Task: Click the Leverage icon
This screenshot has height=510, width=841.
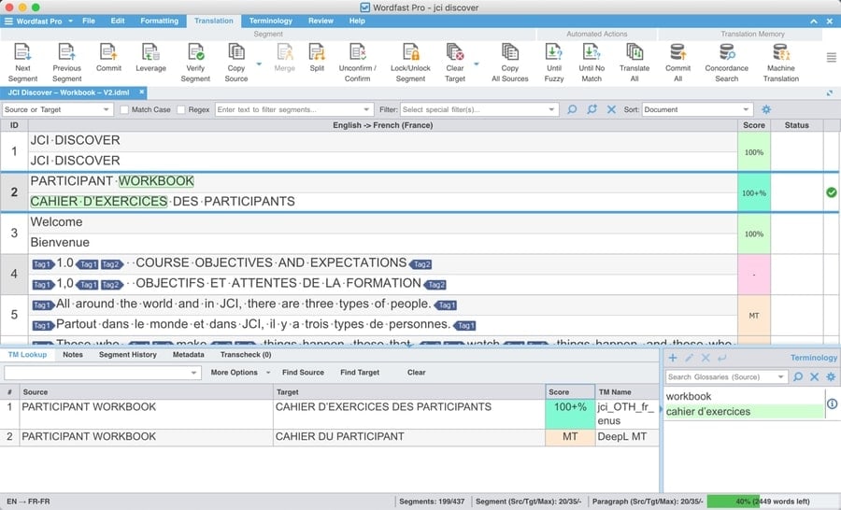Action: [x=150, y=52]
